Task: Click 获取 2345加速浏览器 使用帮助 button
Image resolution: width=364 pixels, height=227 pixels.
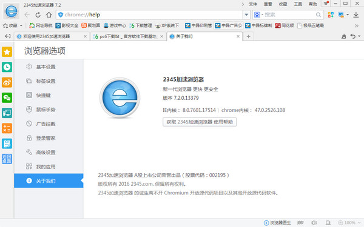Action: [200, 122]
